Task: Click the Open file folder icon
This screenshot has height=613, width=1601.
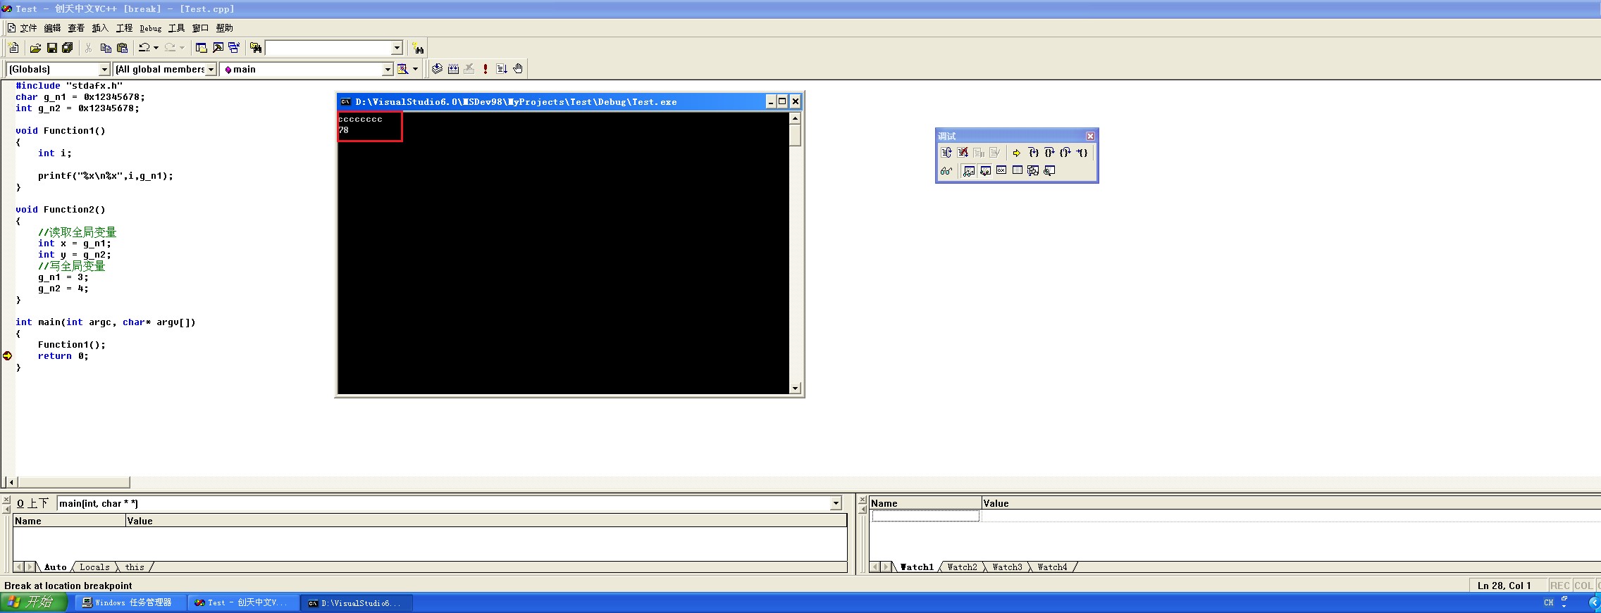Action: 35,48
